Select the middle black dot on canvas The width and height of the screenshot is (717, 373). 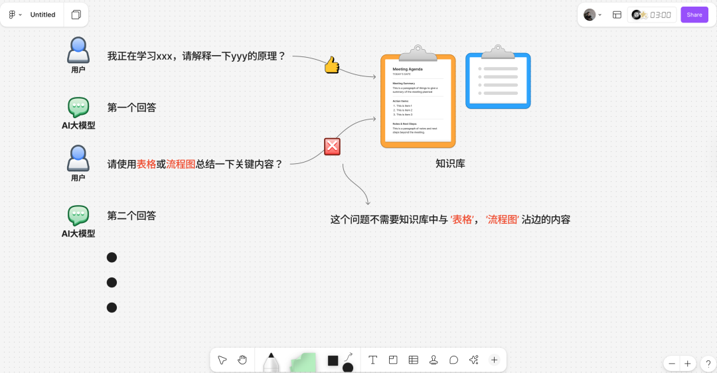click(112, 283)
